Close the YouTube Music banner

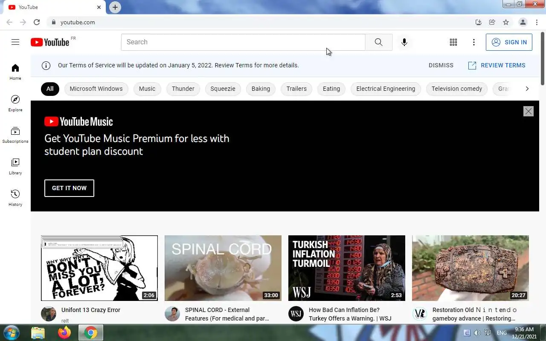click(x=528, y=111)
